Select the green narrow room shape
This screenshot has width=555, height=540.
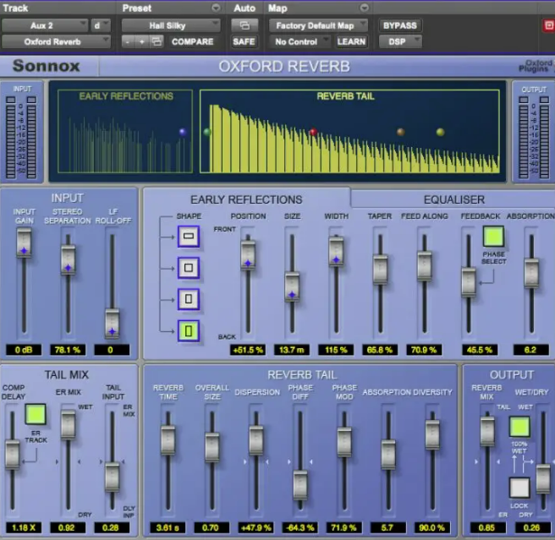coord(189,331)
